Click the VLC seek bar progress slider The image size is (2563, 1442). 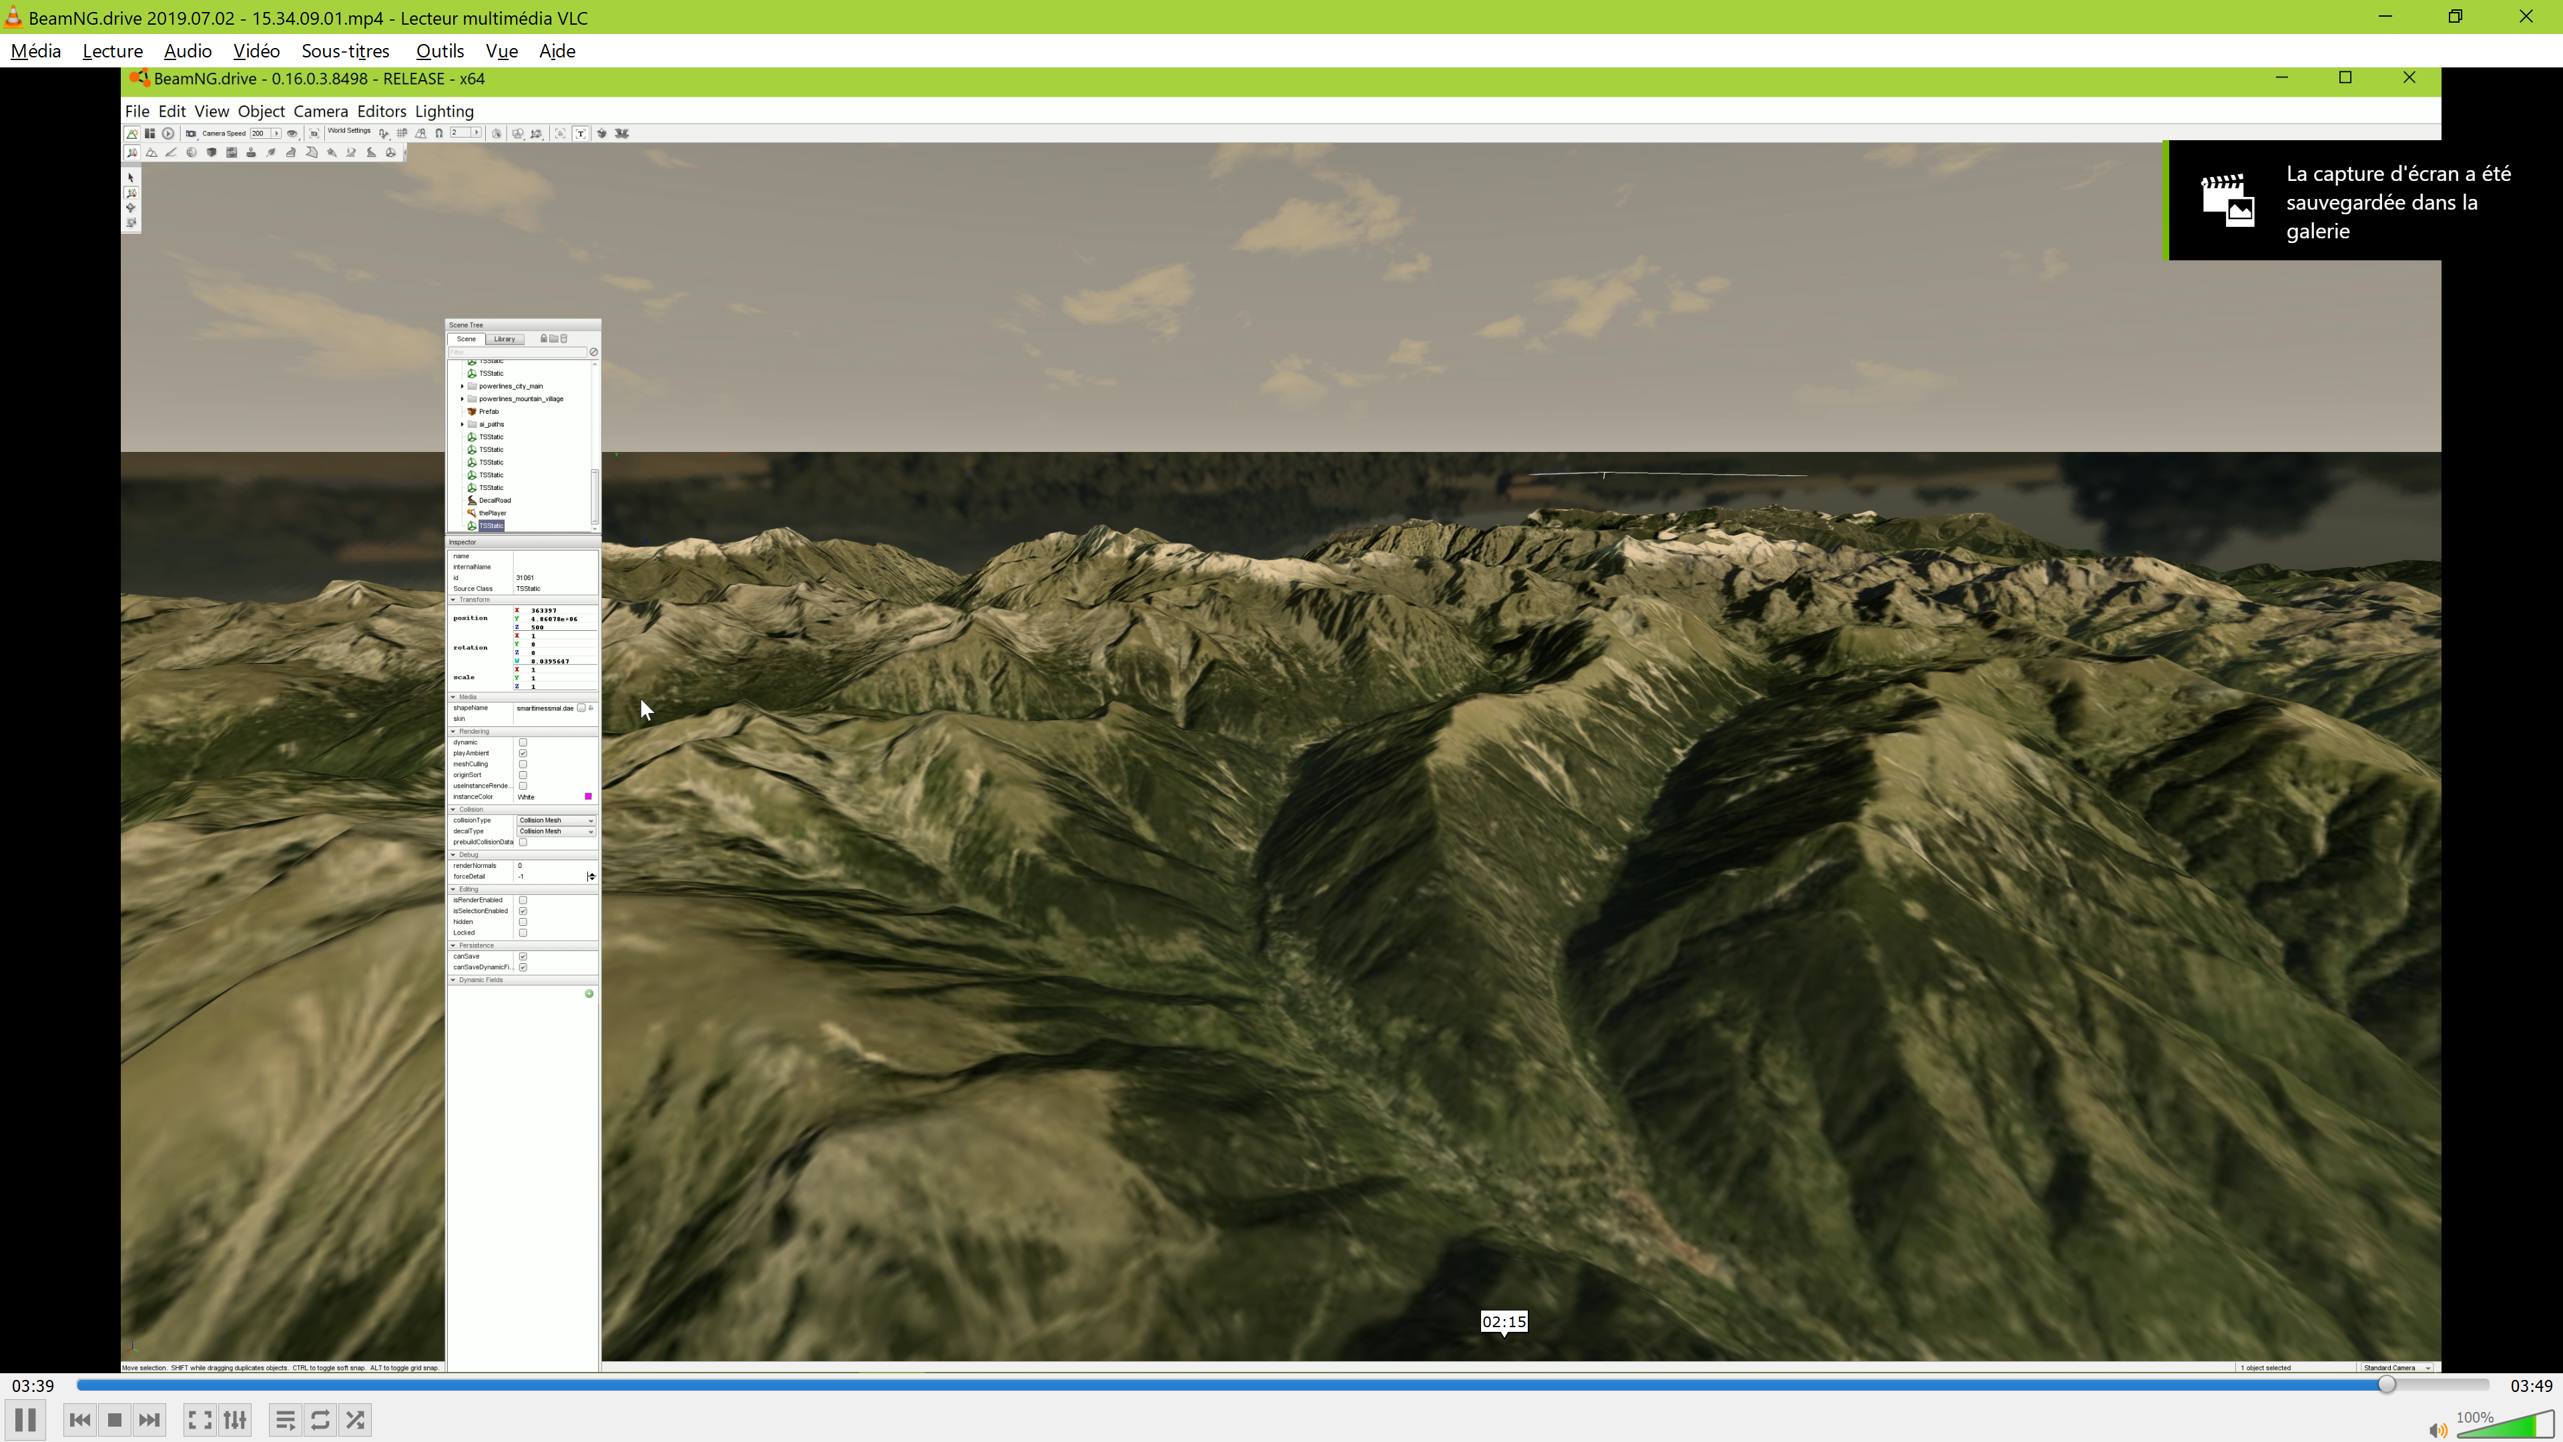(x=1284, y=1385)
